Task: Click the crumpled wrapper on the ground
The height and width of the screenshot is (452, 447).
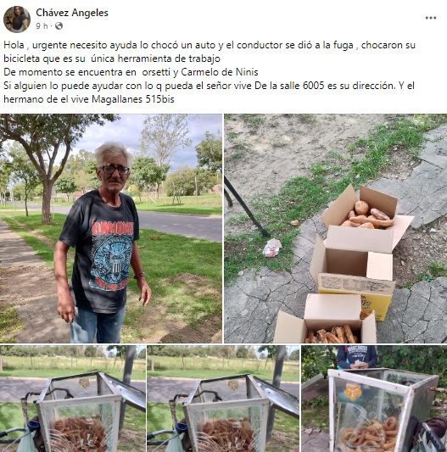Action: coord(272,248)
